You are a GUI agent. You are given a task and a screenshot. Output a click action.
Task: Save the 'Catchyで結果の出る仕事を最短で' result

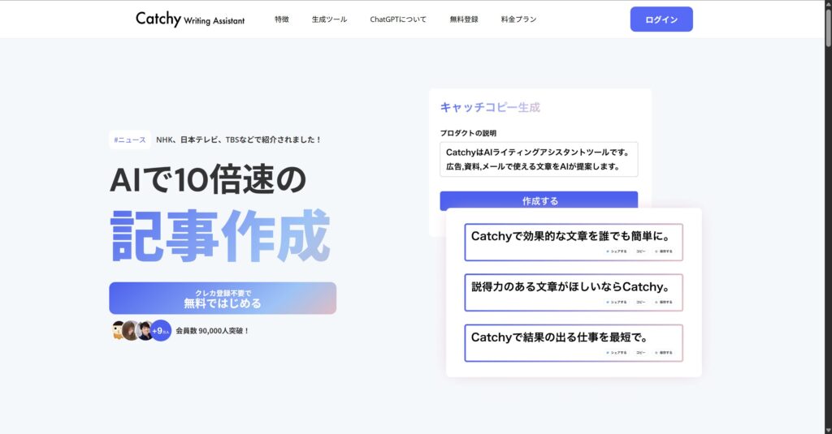[x=664, y=352]
